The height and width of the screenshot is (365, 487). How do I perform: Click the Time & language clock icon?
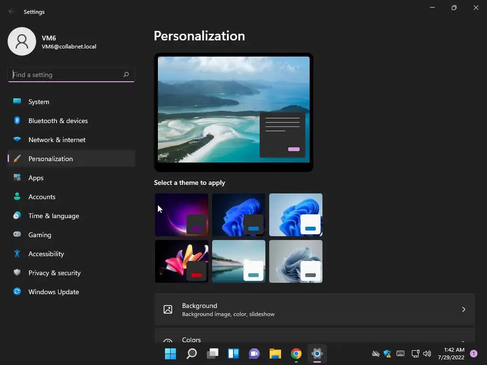[17, 215]
